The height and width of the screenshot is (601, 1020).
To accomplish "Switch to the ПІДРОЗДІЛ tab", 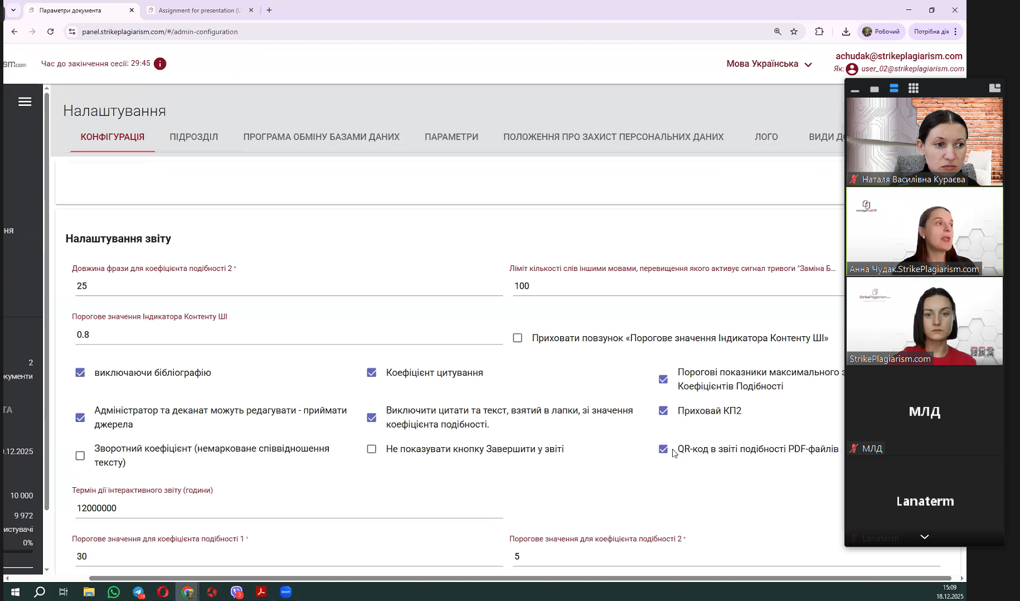I will [x=193, y=137].
